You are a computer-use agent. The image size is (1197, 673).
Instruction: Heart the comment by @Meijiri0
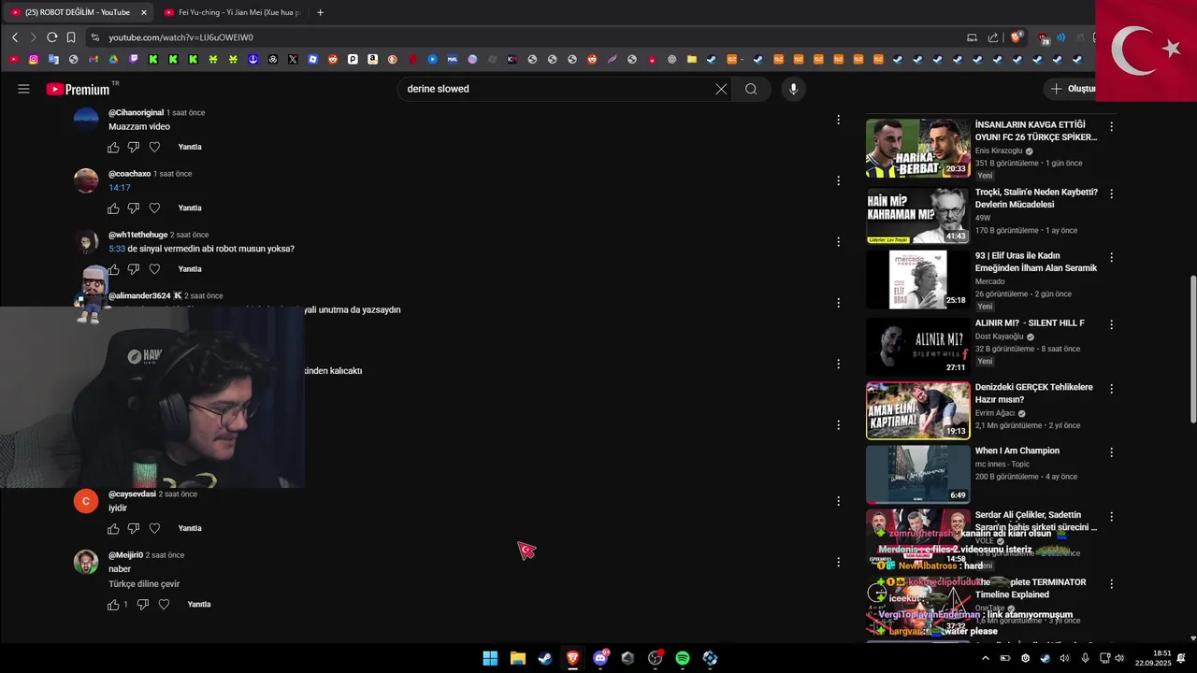click(164, 605)
